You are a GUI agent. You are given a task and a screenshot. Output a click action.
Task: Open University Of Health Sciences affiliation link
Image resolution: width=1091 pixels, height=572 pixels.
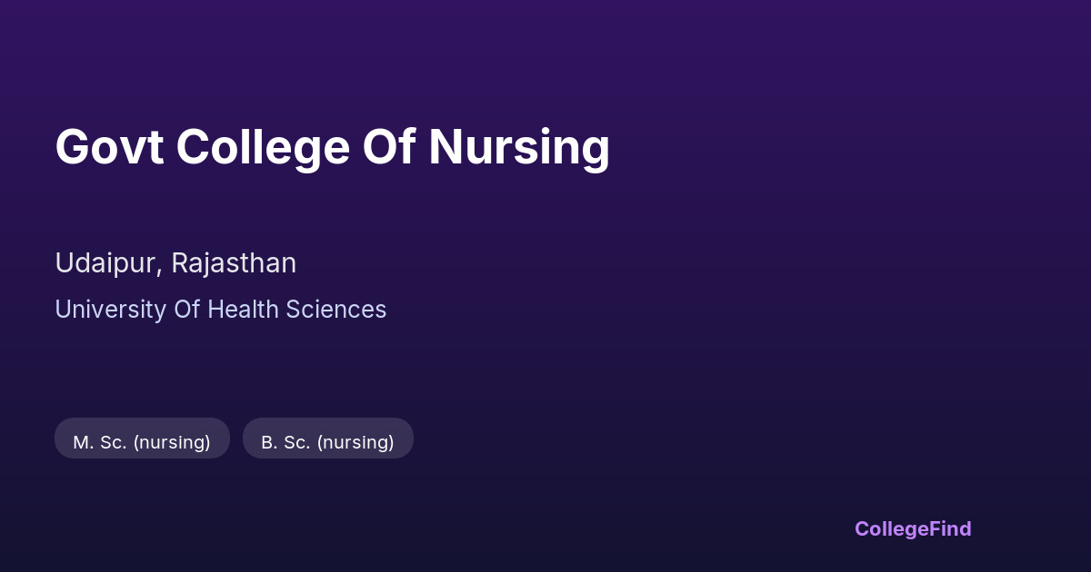[220, 310]
